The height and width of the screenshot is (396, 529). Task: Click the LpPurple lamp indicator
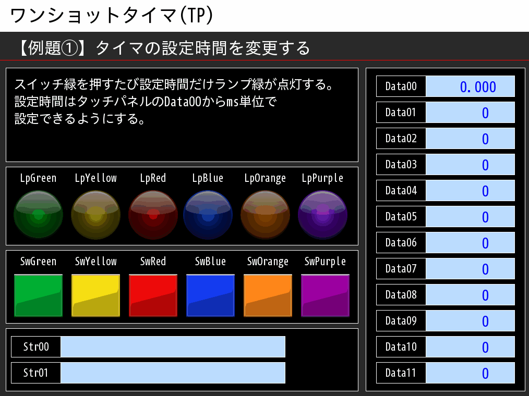[322, 215]
